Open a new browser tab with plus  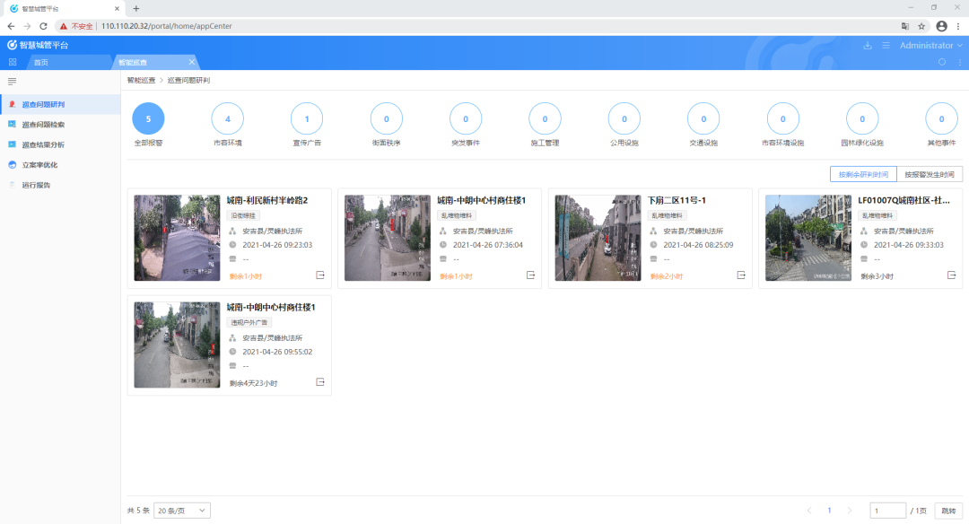[136, 9]
